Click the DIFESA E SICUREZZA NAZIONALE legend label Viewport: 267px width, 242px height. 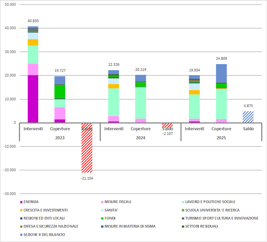coord(51,227)
